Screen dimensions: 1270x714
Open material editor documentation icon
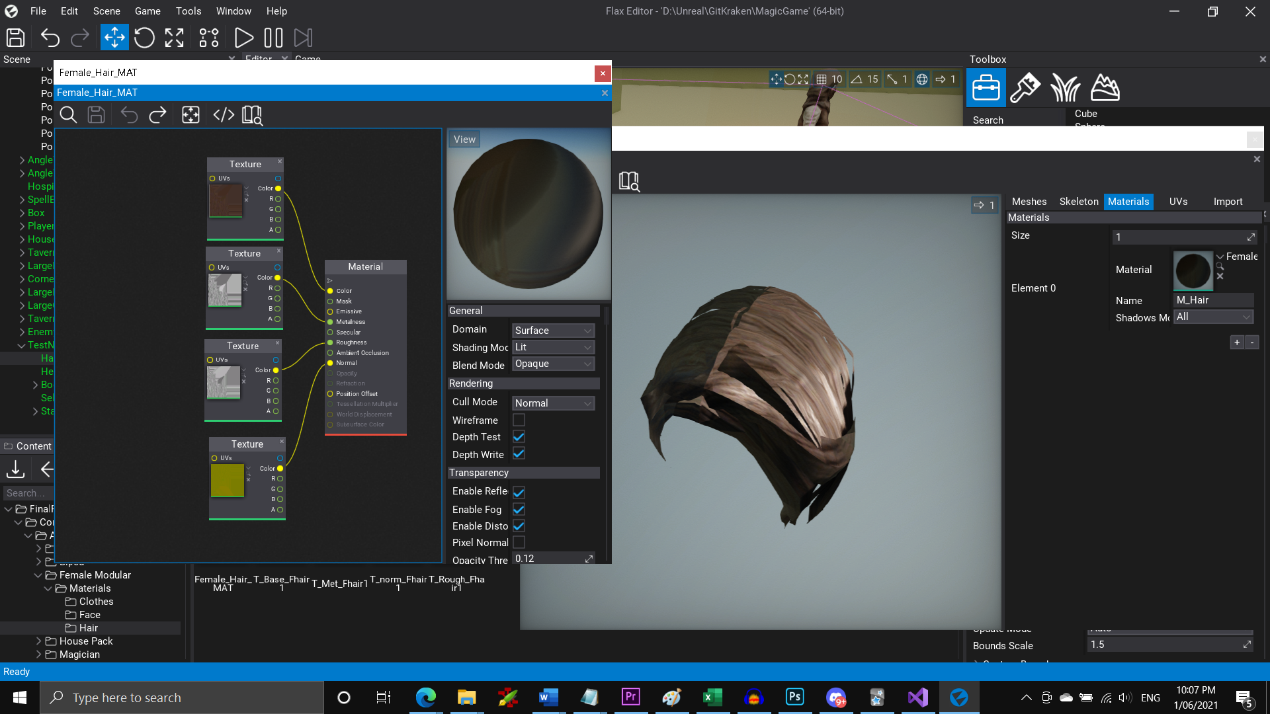[252, 114]
